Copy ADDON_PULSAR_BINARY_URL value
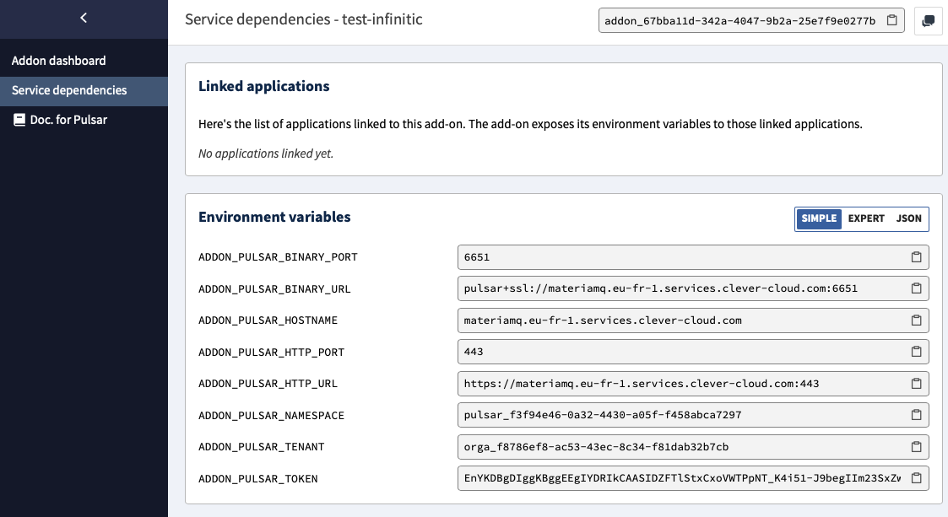This screenshot has width=948, height=517. click(x=917, y=288)
